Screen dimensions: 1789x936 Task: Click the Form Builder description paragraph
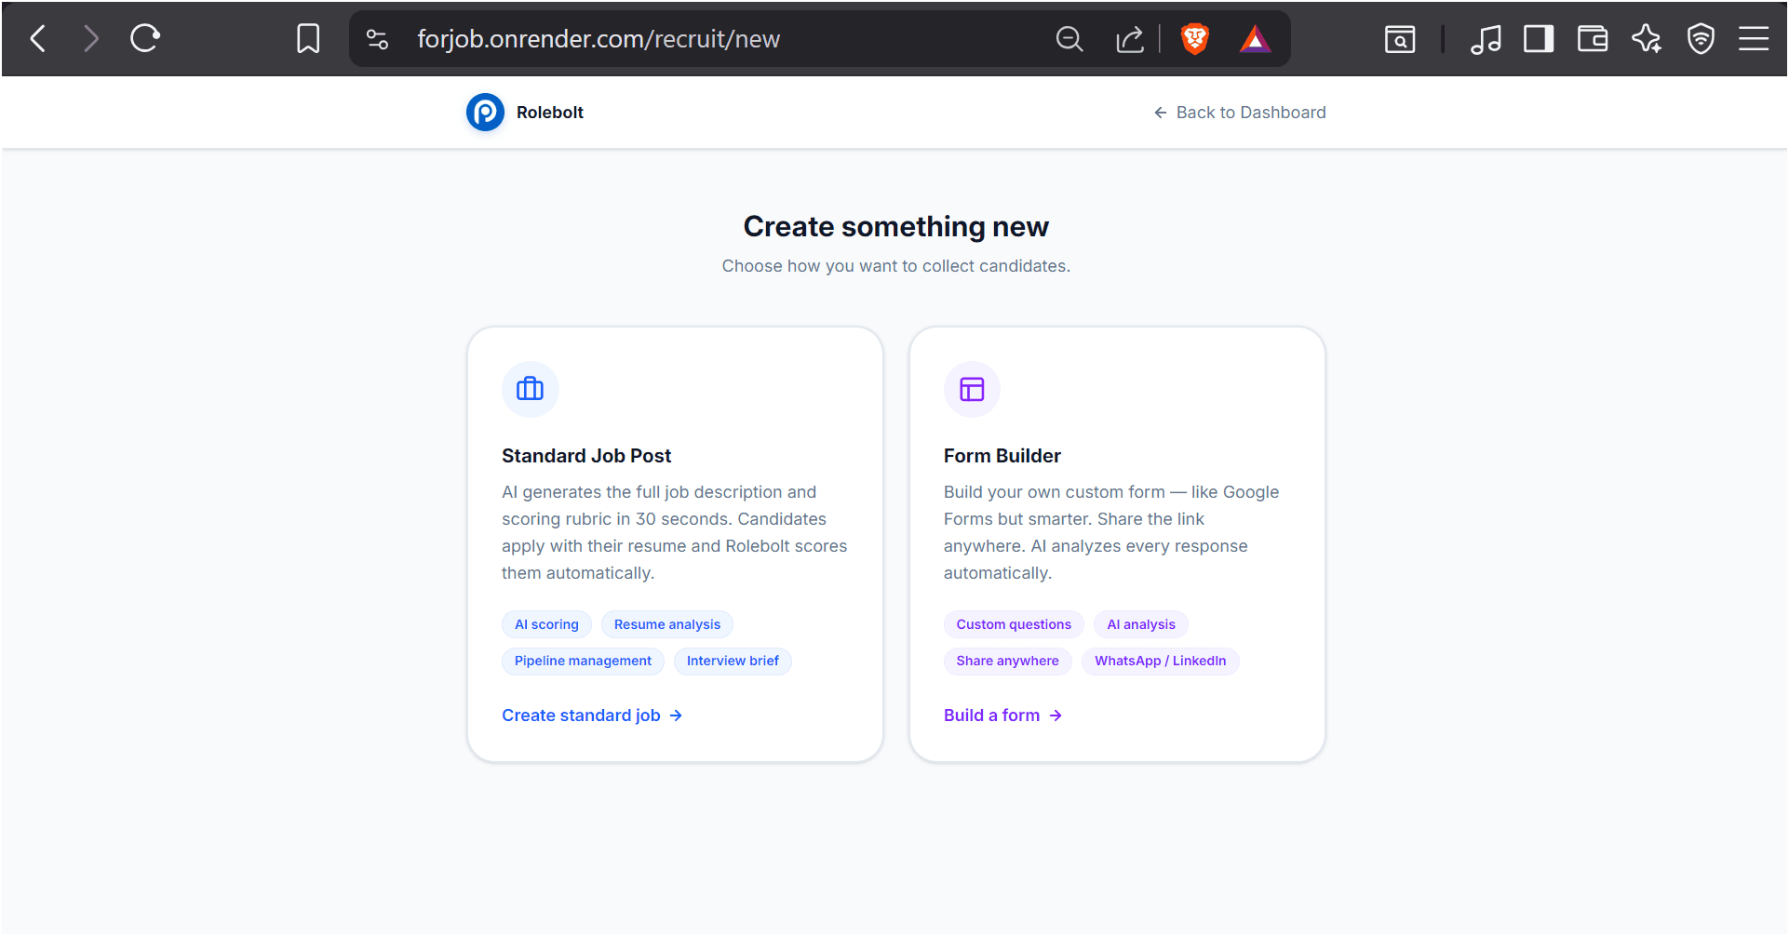[1111, 532]
